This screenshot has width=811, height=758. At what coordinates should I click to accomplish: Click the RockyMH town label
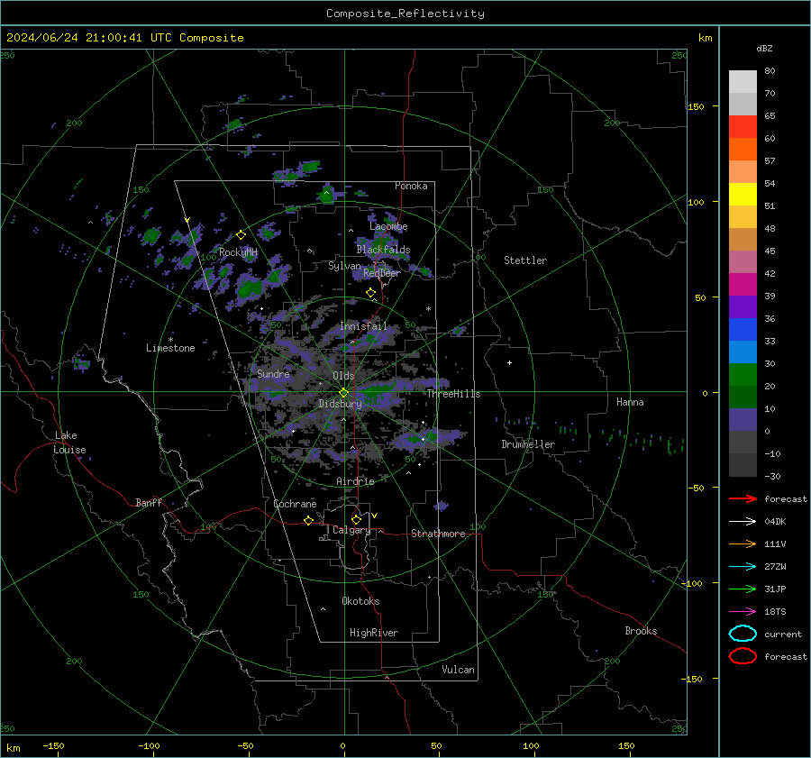238,252
